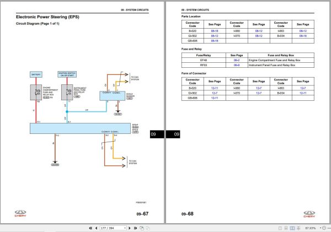The image size is (331, 232).
Task: Open 08-18 link for B-034 in Parts Location
Action: (x=303, y=36)
